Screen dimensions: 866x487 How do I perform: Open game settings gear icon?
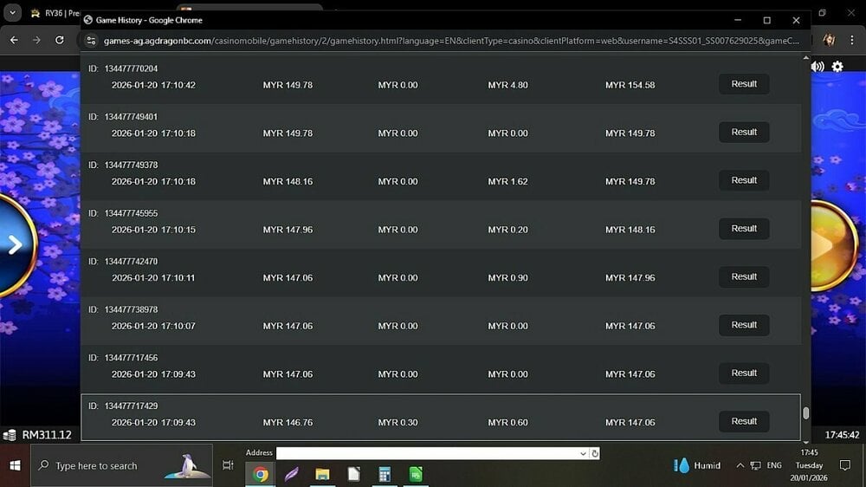[x=837, y=67]
